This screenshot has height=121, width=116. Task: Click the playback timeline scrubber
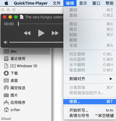41,24
